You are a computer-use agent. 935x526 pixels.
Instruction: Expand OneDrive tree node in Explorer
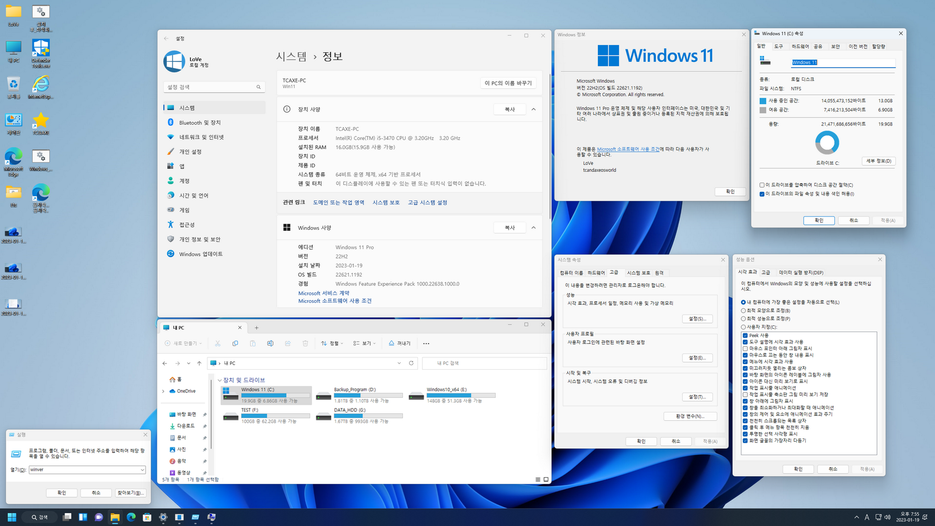(x=164, y=391)
